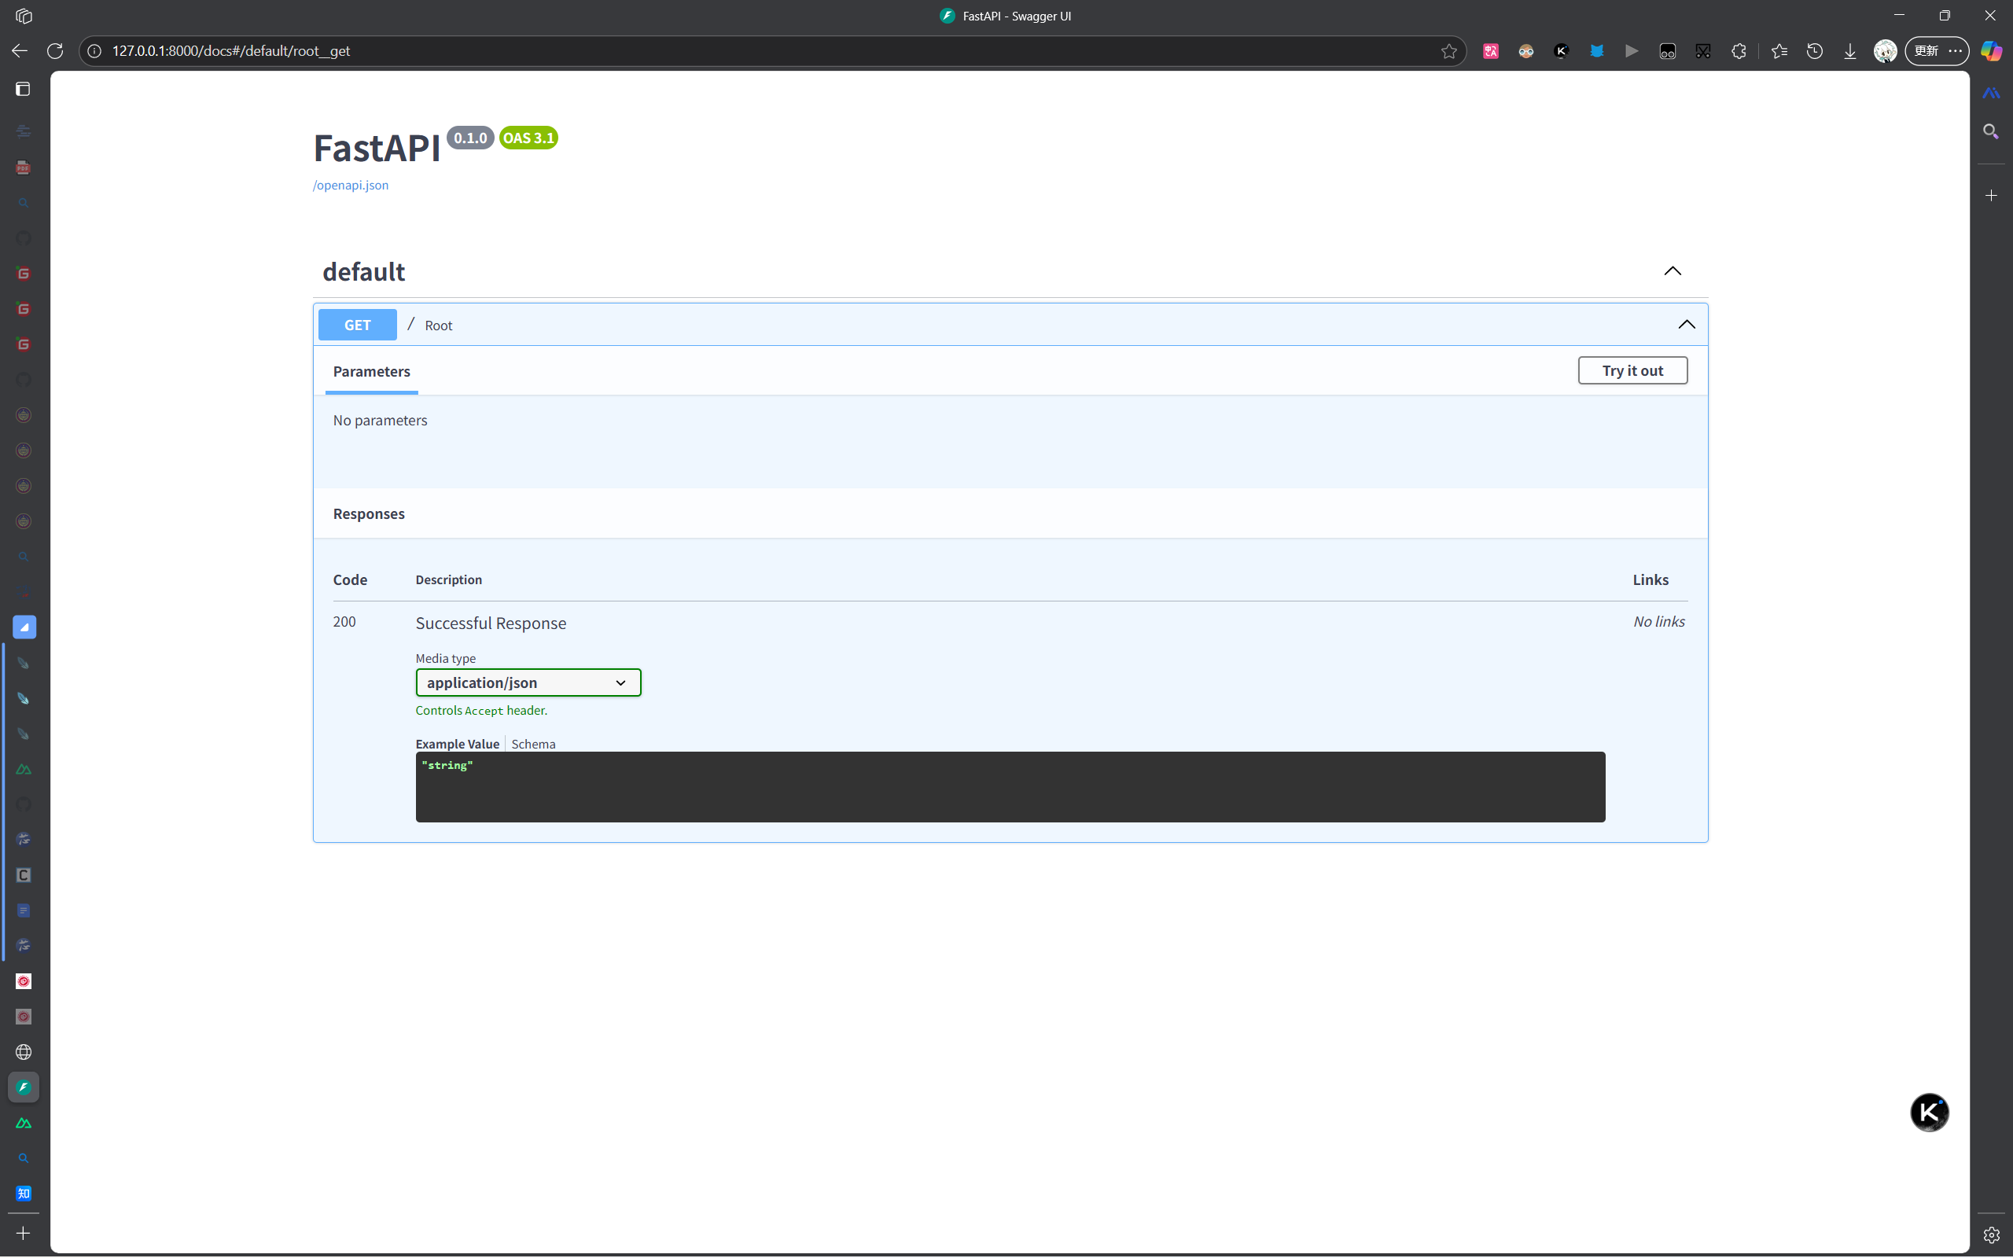Click the translate page icon
The image size is (2013, 1258).
point(1490,51)
